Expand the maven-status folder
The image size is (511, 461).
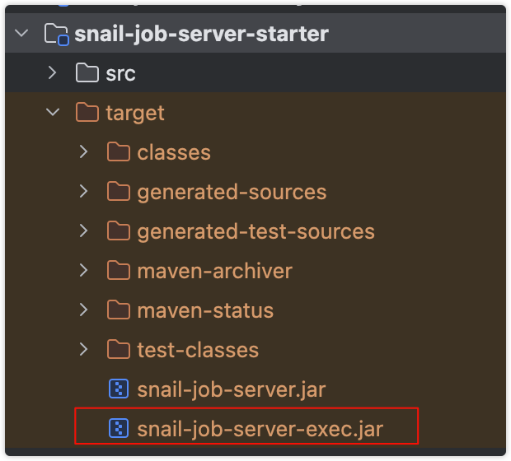point(83,310)
